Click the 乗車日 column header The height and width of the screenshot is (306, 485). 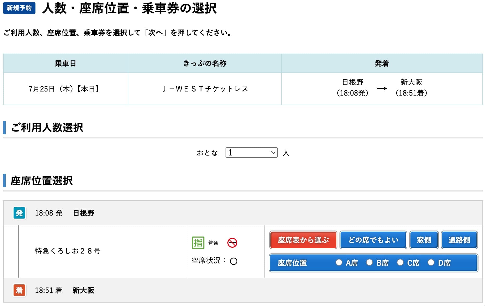pyautogui.click(x=65, y=63)
